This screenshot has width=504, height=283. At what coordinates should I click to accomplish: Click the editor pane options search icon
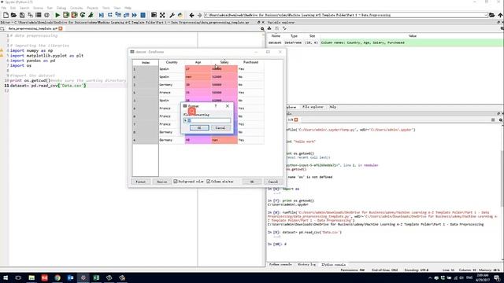point(262,28)
